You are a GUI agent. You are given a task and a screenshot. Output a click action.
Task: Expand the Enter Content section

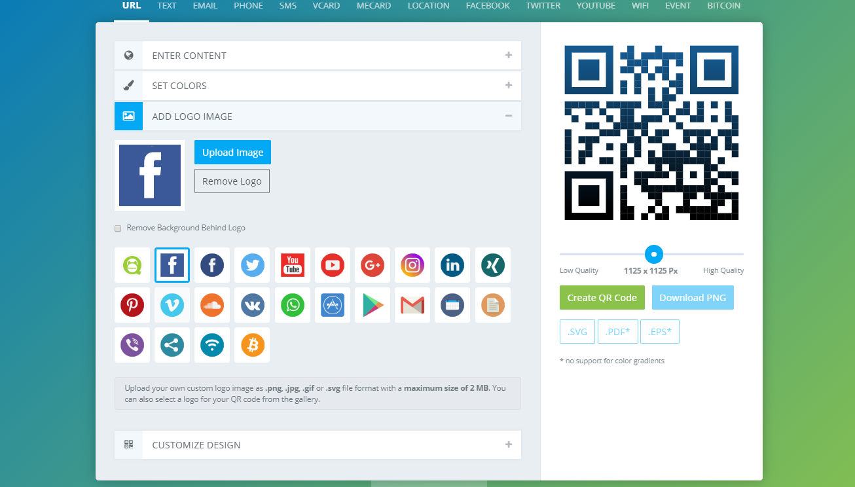pos(318,56)
